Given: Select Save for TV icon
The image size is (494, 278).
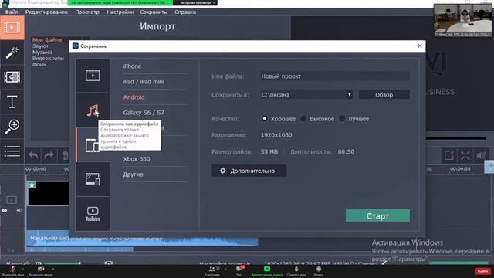Looking at the screenshot, I should pyautogui.click(x=93, y=179).
